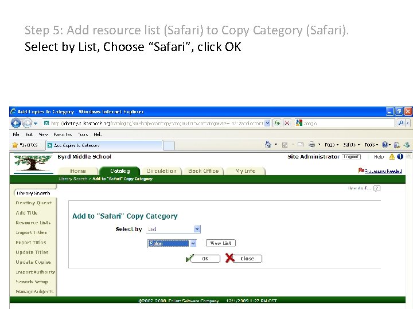Switch to the Home tab
Image resolution: width=413 pixels, height=309 pixels.
pos(78,171)
